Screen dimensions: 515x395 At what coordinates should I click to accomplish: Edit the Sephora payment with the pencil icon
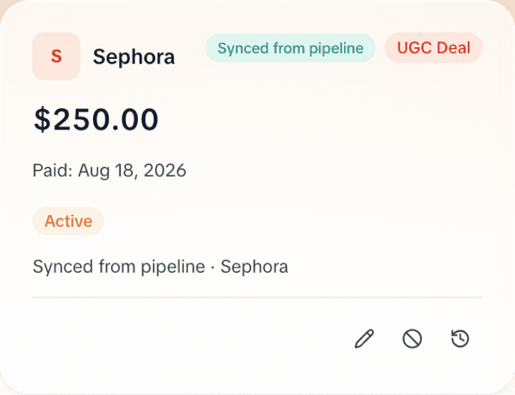(x=364, y=338)
